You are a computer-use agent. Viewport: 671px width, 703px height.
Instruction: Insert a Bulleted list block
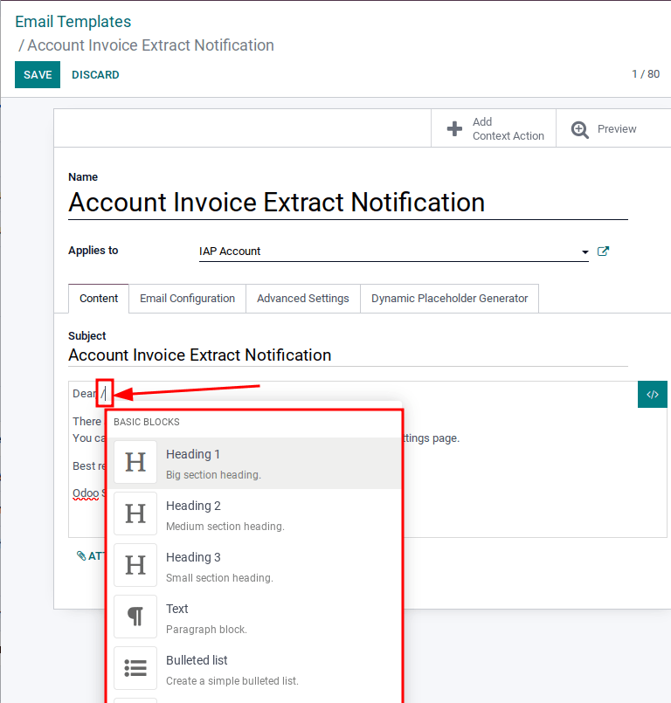click(x=135, y=668)
